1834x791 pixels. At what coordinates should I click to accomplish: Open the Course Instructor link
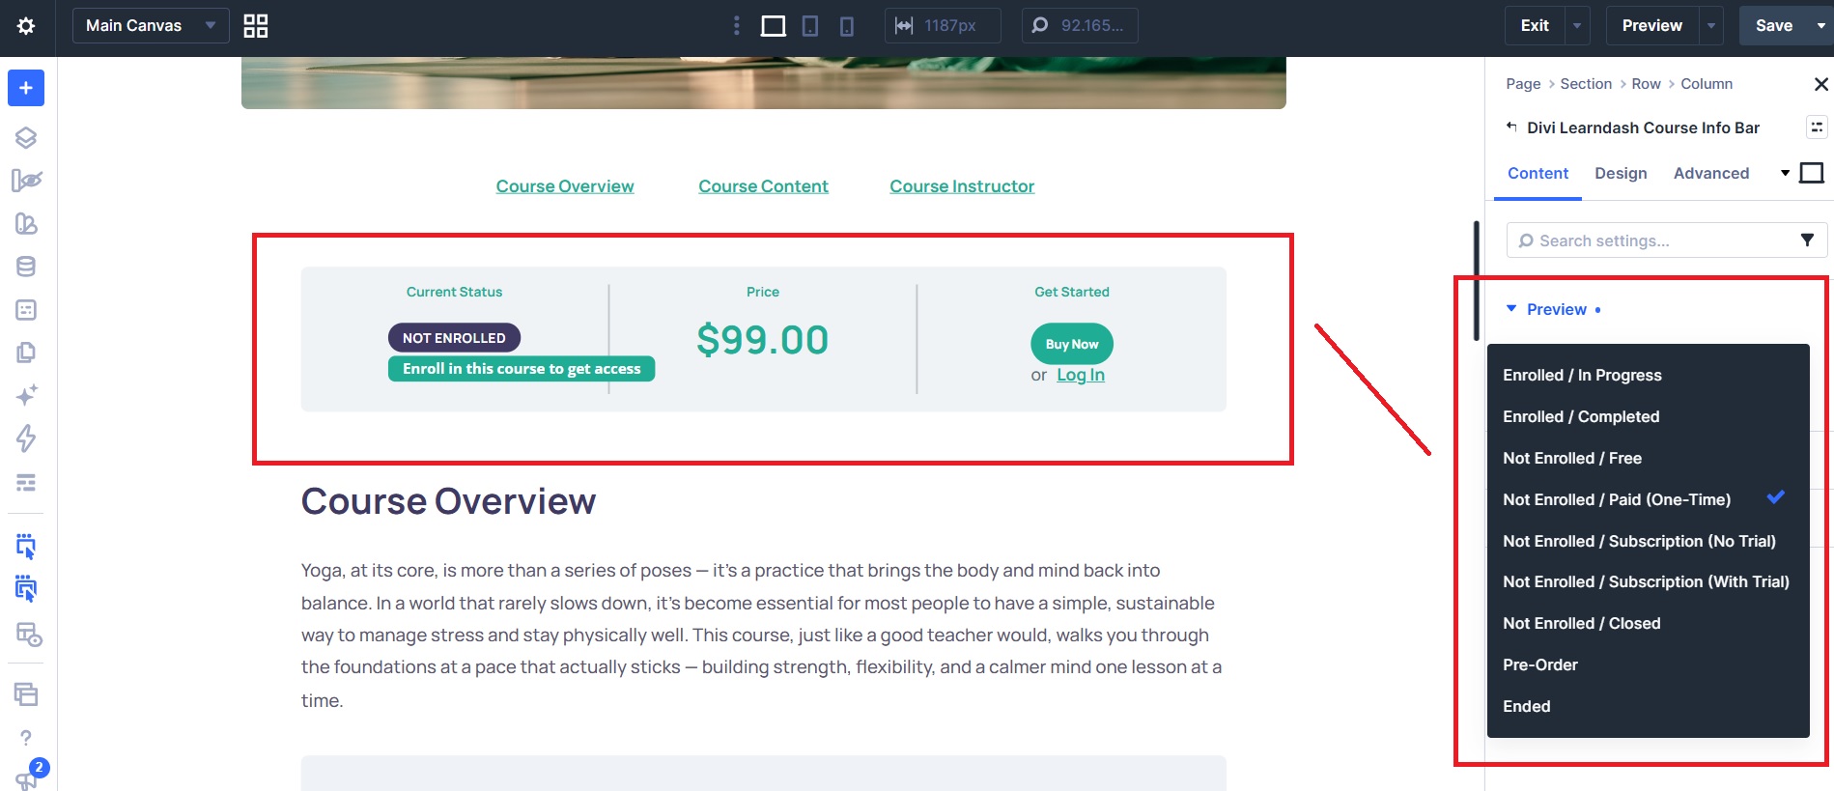962,186
